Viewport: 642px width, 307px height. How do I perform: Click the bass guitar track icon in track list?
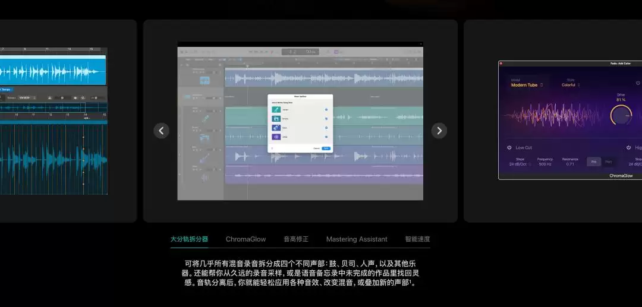(205, 158)
